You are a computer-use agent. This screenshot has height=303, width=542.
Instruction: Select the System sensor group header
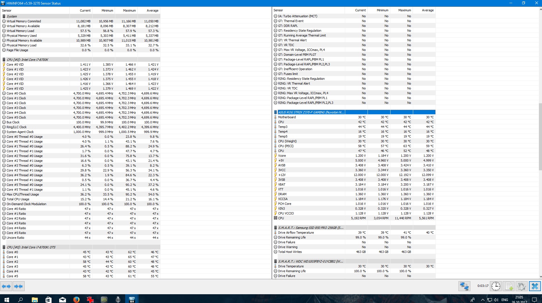pyautogui.click(x=81, y=16)
